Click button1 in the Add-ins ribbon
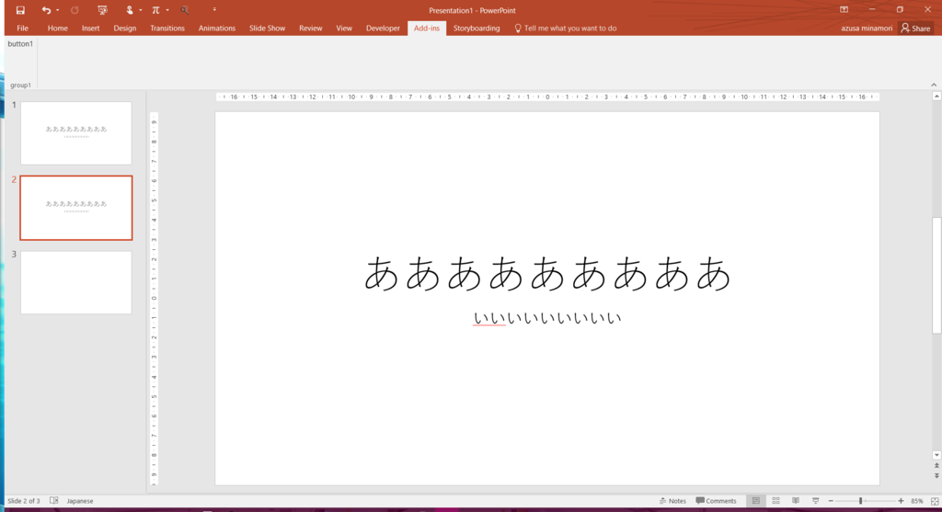The width and height of the screenshot is (942, 512). pyautogui.click(x=20, y=44)
